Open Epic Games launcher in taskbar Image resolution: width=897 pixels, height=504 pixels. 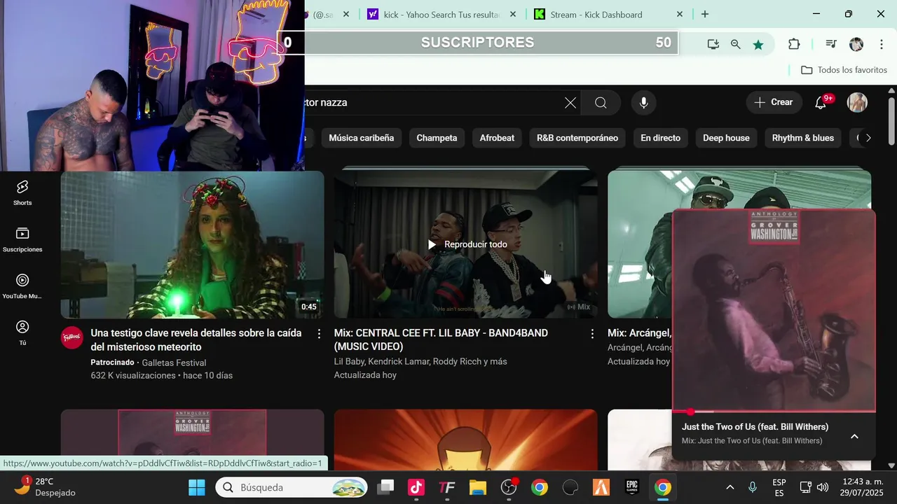pyautogui.click(x=631, y=487)
